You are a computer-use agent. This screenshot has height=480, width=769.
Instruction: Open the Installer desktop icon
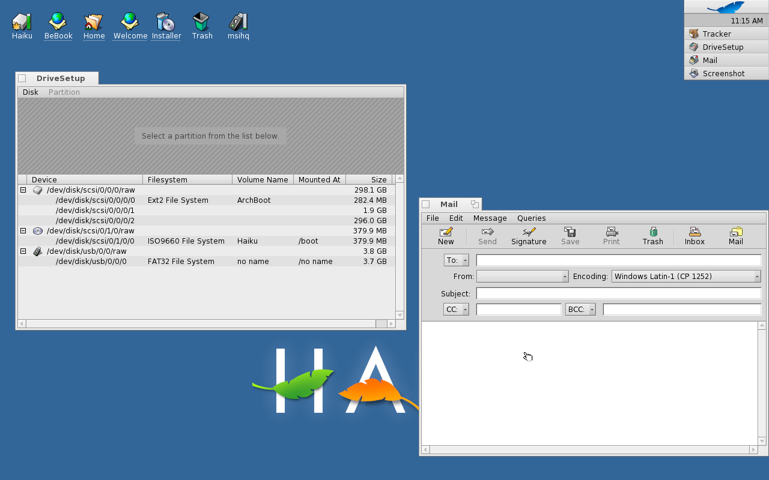tap(166, 26)
